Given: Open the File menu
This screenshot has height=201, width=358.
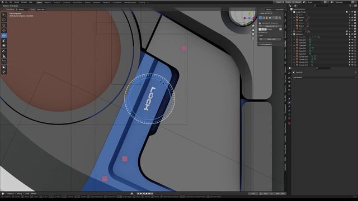Looking at the screenshot, I should click(6, 2).
